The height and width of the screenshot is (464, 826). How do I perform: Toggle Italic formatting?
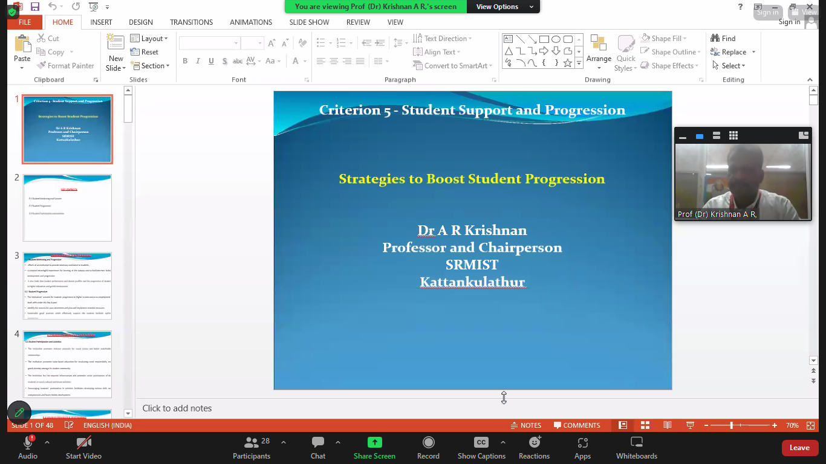(198, 61)
